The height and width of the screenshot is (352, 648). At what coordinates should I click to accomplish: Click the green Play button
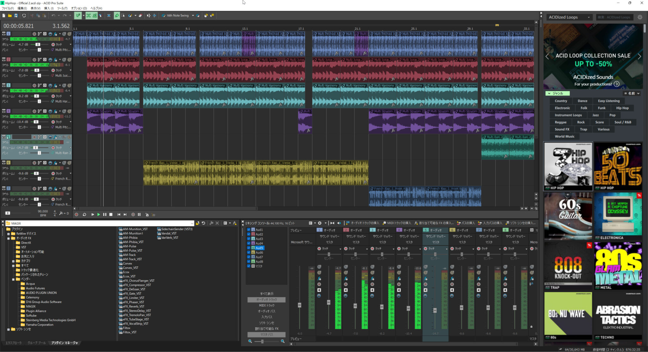point(99,215)
